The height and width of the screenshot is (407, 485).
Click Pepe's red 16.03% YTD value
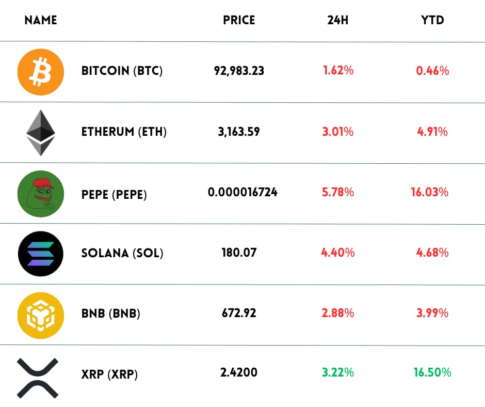point(429,193)
